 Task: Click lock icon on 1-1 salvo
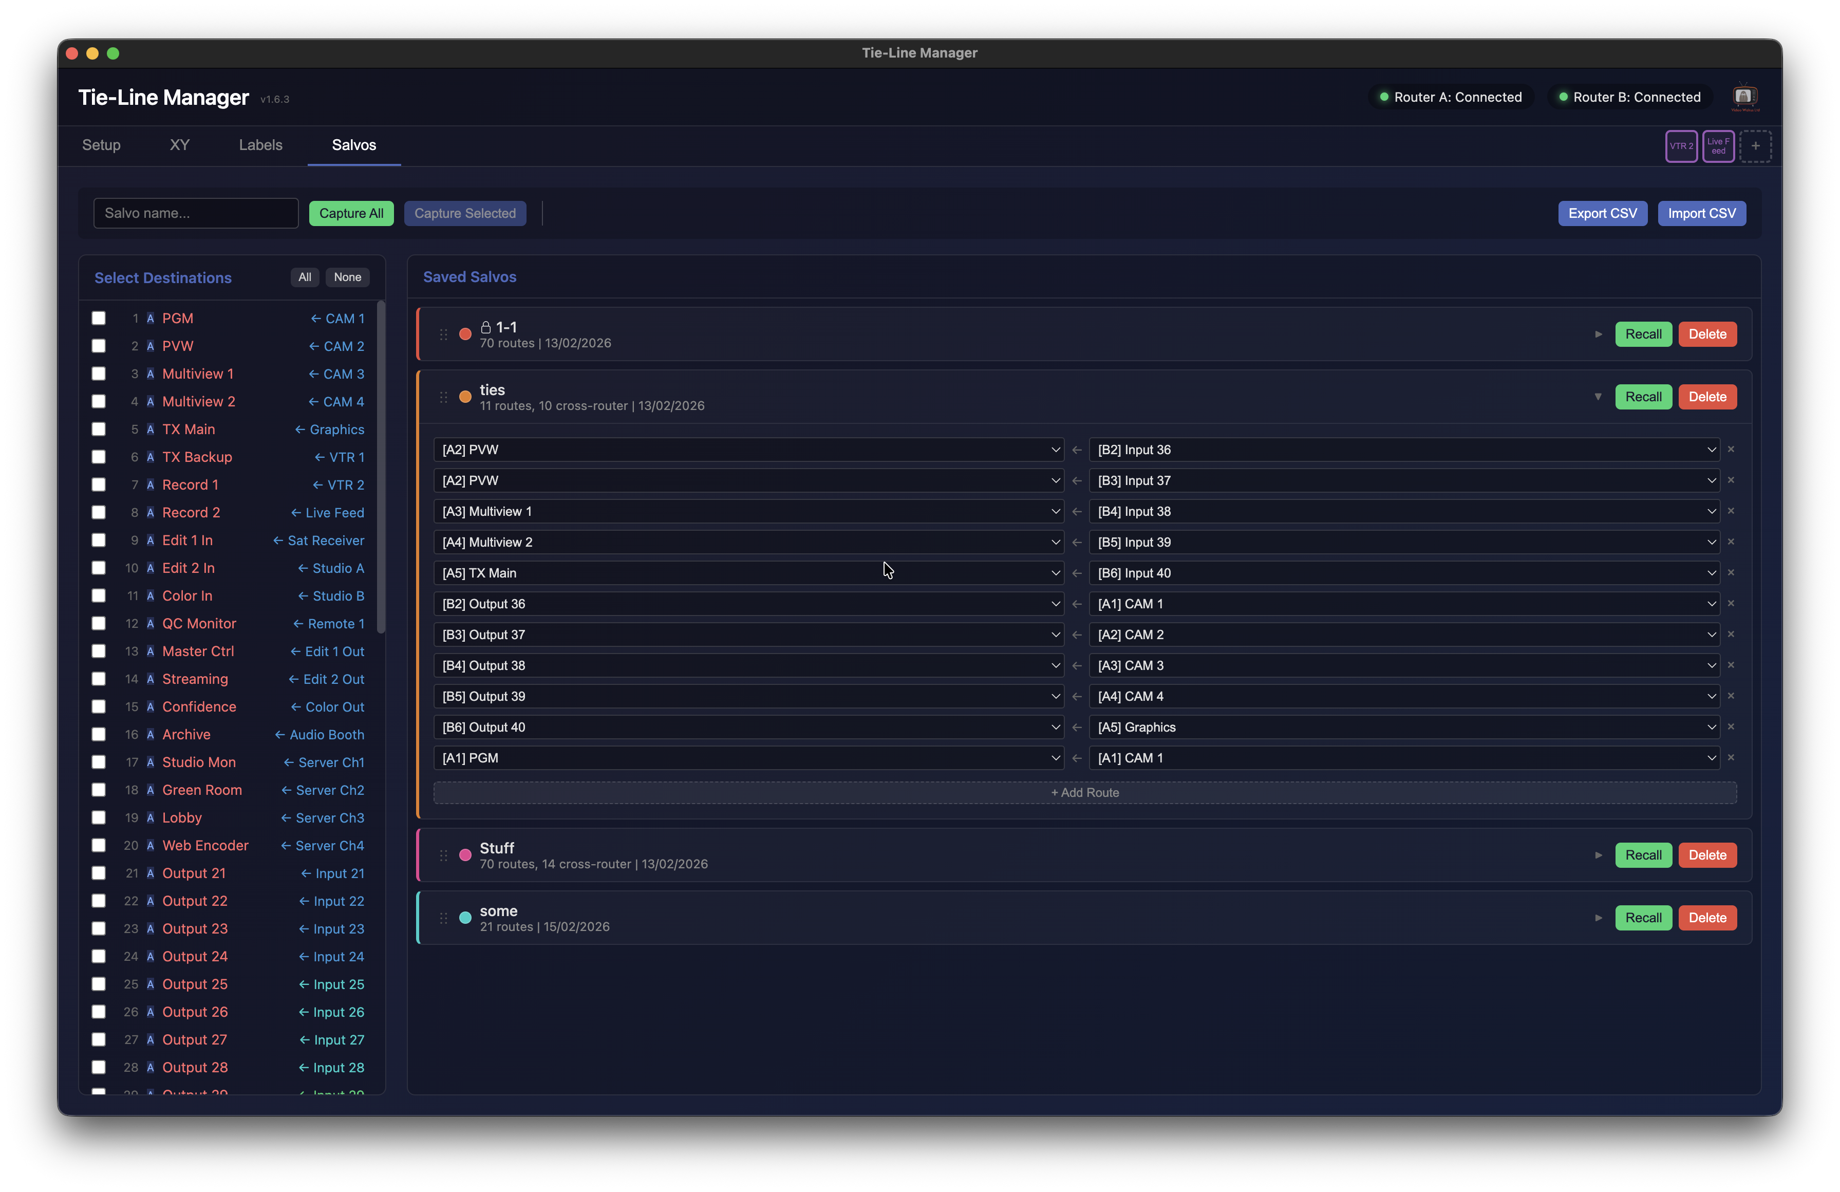[485, 327]
